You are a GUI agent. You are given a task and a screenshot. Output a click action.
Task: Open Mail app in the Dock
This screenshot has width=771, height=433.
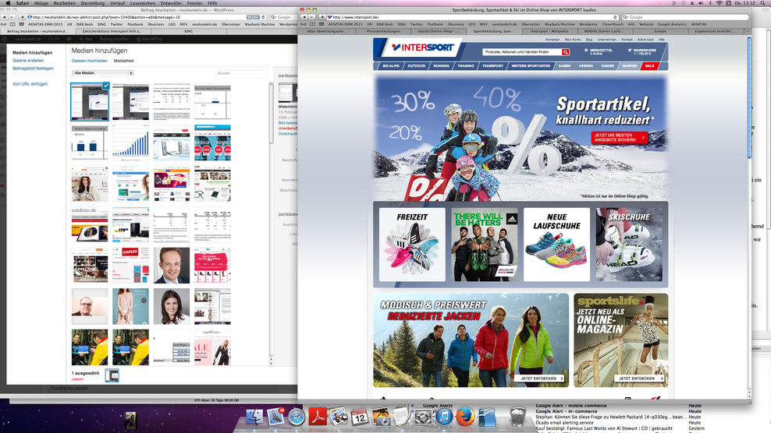point(275,417)
